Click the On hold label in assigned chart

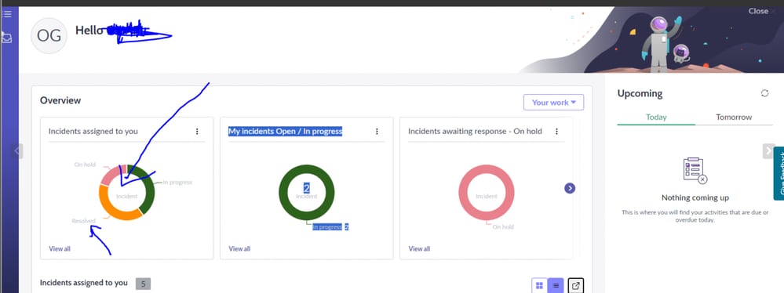(x=85, y=165)
